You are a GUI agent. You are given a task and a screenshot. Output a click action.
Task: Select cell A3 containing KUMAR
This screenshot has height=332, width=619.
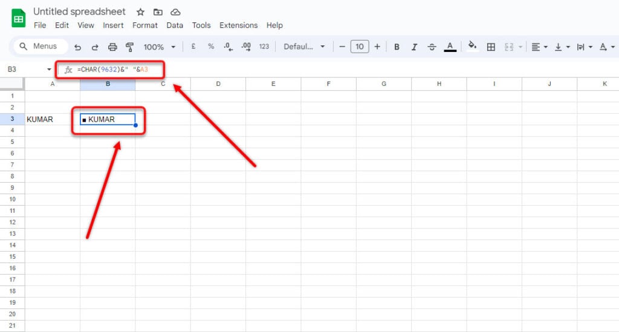tap(53, 119)
